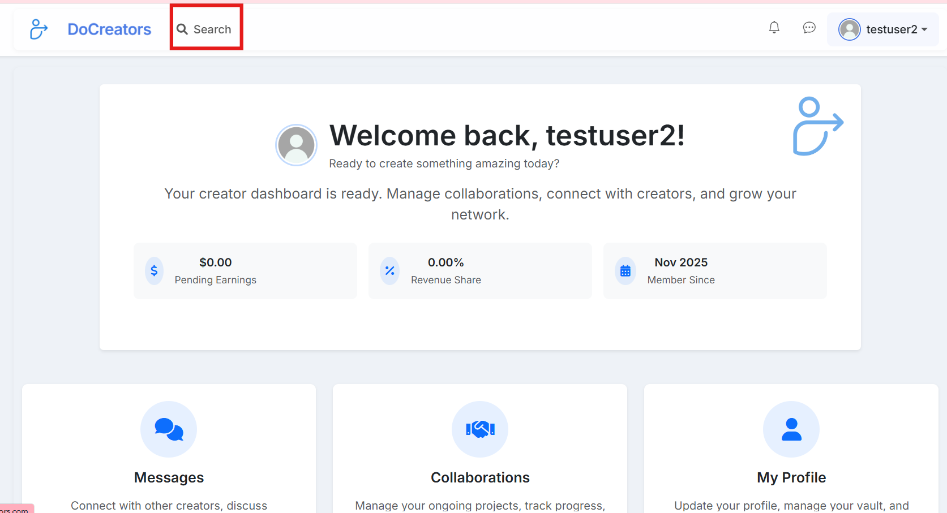The width and height of the screenshot is (947, 513).
Task: Click the dollar sign Pending Earnings icon
Action: point(154,271)
